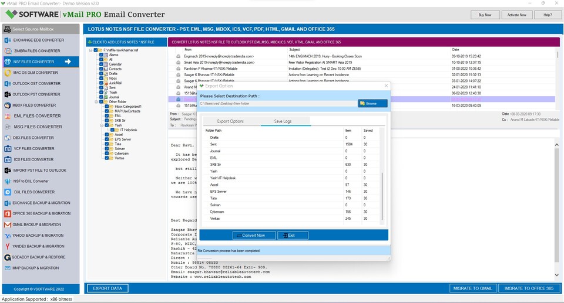This screenshot has width=564, height=303.
Task: Select the SKB Sir row in Save Logs
Action: click(291, 165)
